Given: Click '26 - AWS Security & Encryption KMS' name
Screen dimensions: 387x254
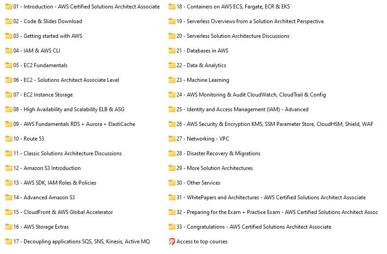Looking at the screenshot, I should [x=275, y=124].
